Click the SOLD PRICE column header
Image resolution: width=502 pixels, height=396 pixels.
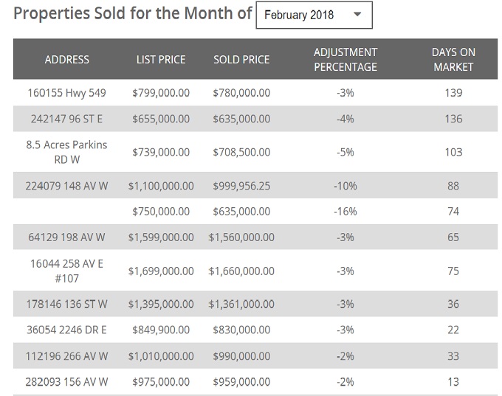click(x=241, y=60)
